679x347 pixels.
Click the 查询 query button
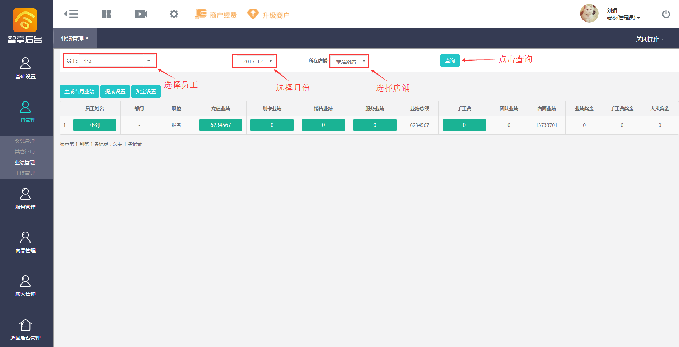click(x=450, y=61)
